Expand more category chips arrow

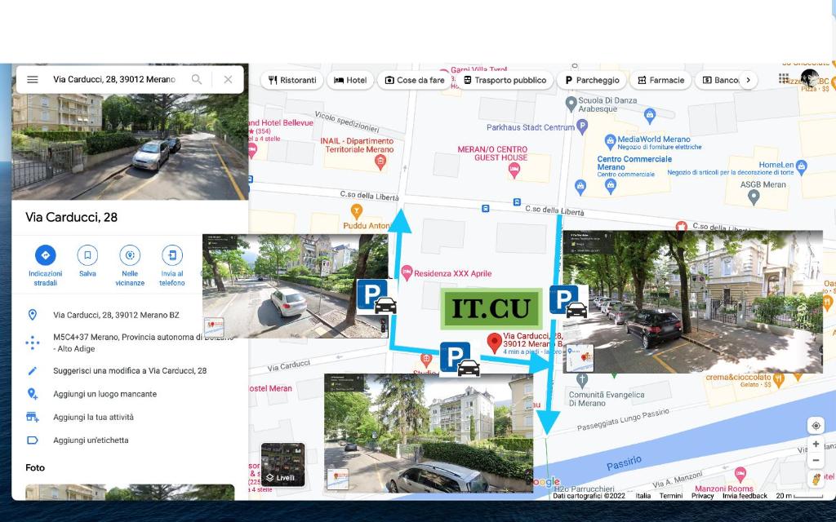748,80
